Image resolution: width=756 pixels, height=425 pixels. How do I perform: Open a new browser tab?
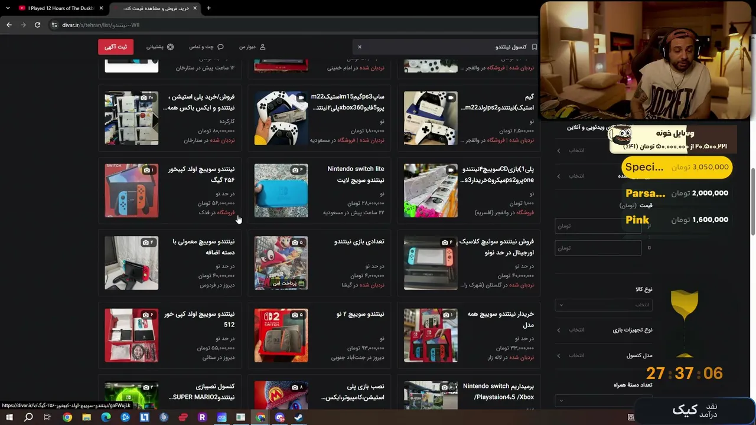[208, 8]
